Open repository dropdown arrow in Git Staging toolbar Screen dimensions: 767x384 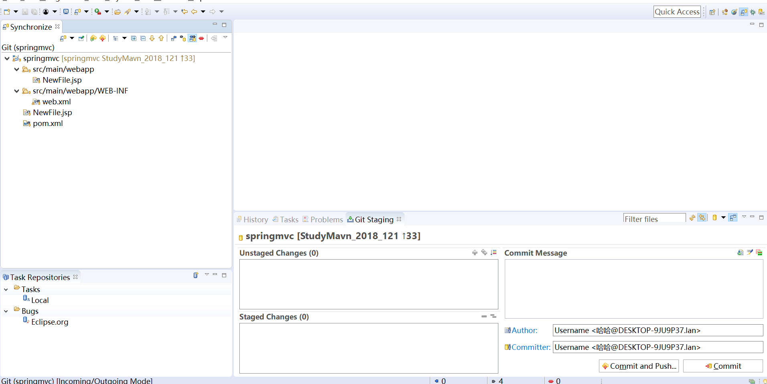[723, 217]
